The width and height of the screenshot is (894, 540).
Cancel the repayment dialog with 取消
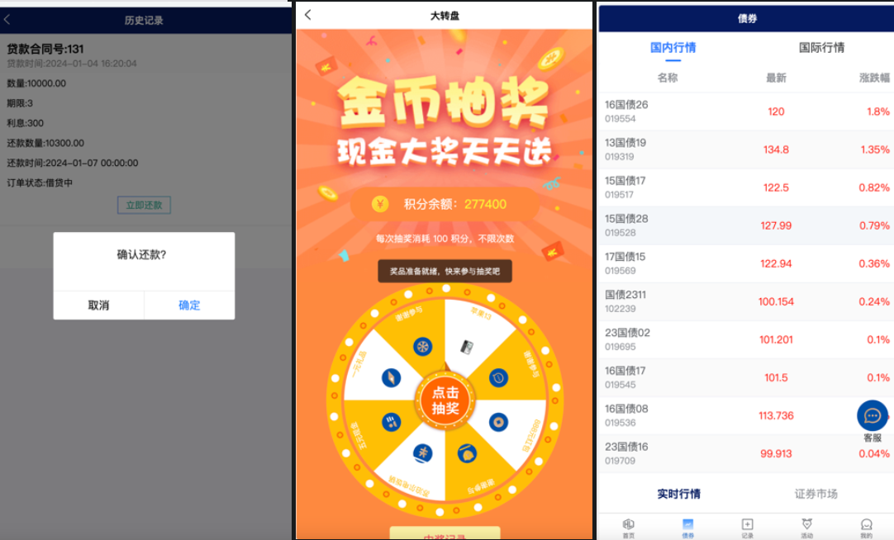(x=98, y=306)
